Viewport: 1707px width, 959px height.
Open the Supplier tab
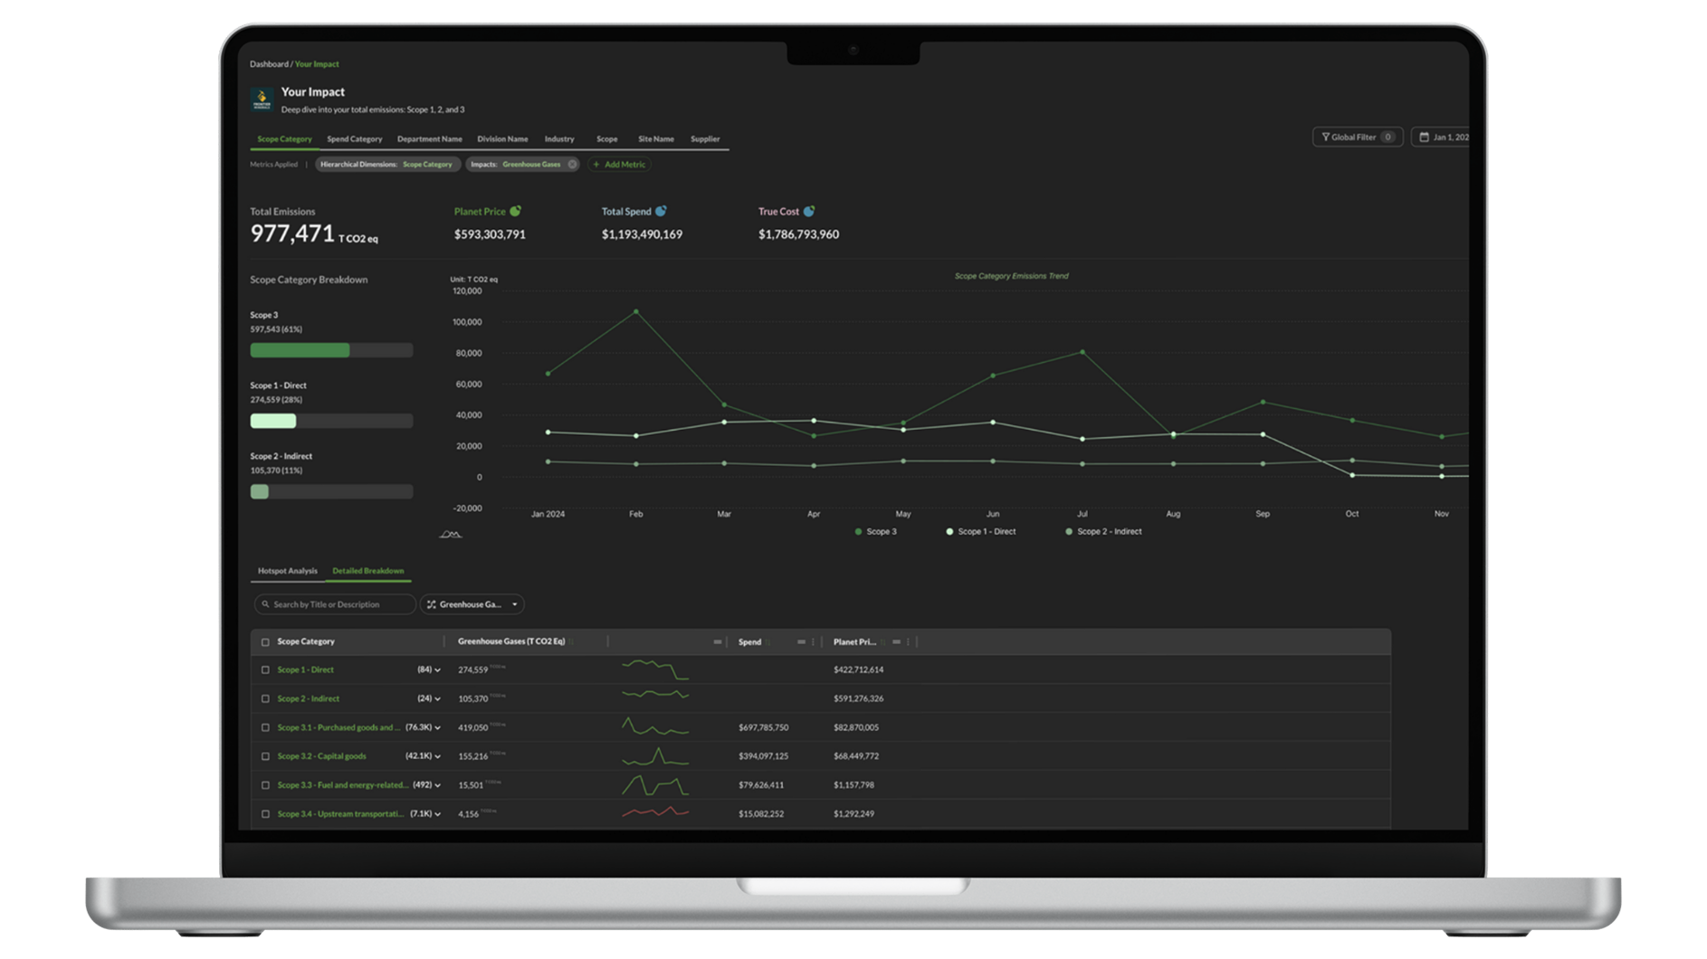tap(705, 139)
